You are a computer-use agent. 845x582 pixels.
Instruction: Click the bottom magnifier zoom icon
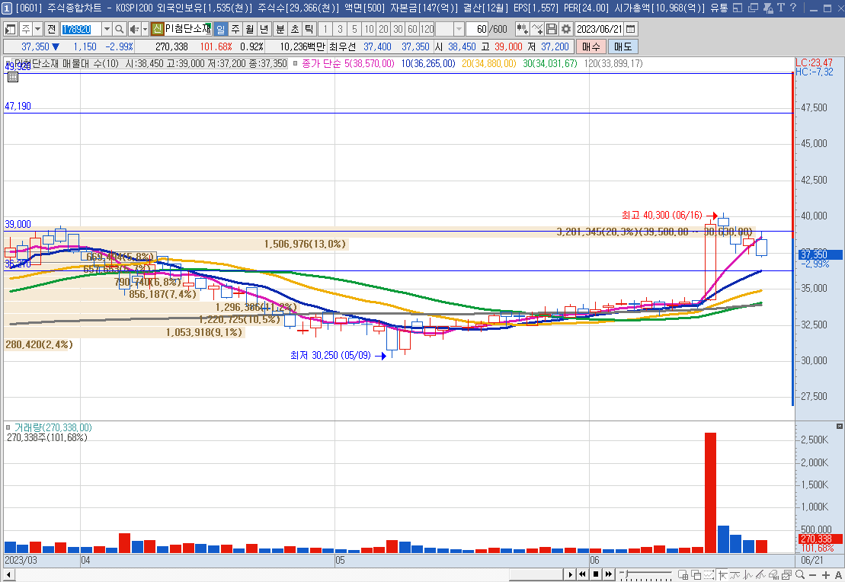click(x=800, y=574)
